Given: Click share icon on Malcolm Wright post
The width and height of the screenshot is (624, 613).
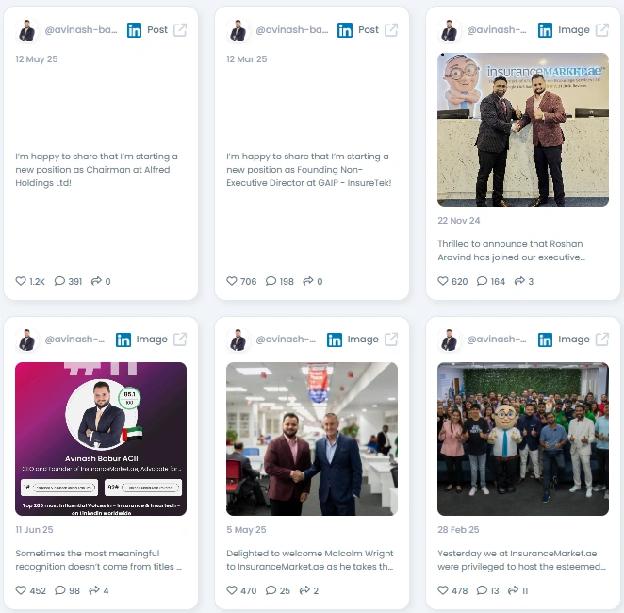Looking at the screenshot, I should (x=304, y=590).
